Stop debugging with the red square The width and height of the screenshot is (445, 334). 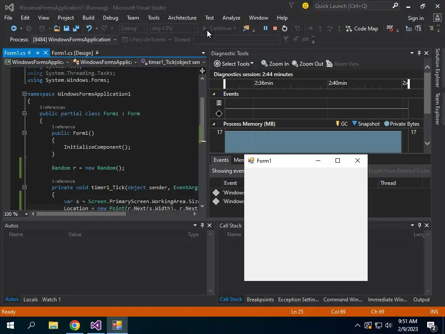pyautogui.click(x=275, y=28)
